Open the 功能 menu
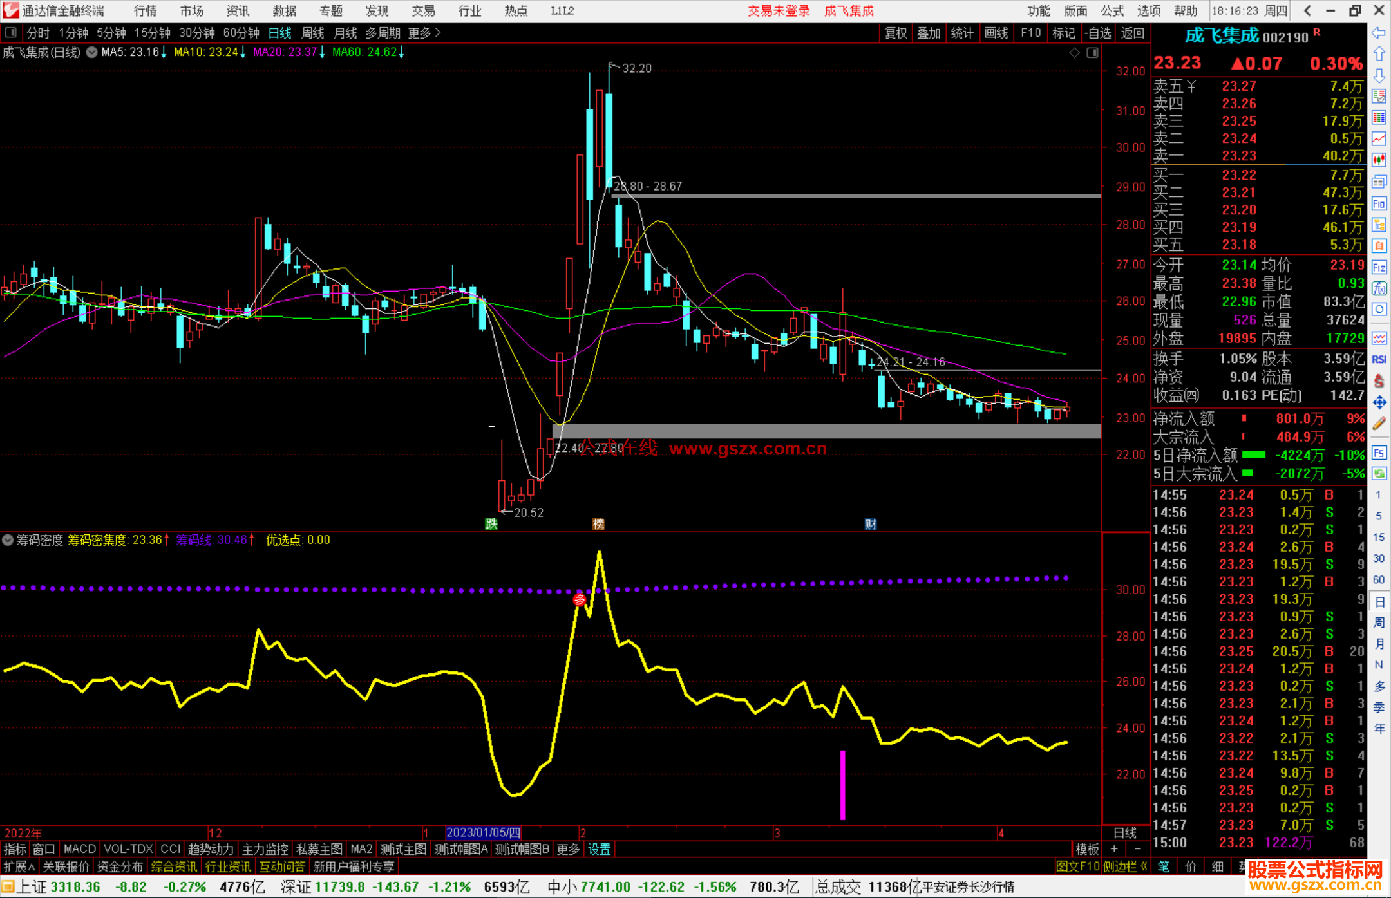The image size is (1391, 898). (x=1038, y=10)
